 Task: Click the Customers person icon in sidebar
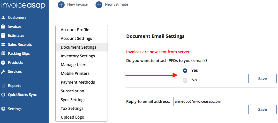(x=3, y=17)
